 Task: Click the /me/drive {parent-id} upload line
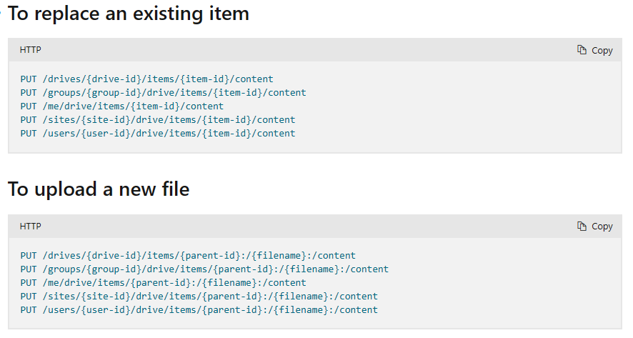(x=164, y=283)
